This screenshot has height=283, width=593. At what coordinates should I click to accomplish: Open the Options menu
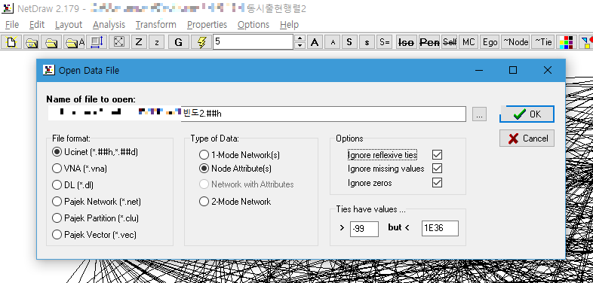point(253,25)
